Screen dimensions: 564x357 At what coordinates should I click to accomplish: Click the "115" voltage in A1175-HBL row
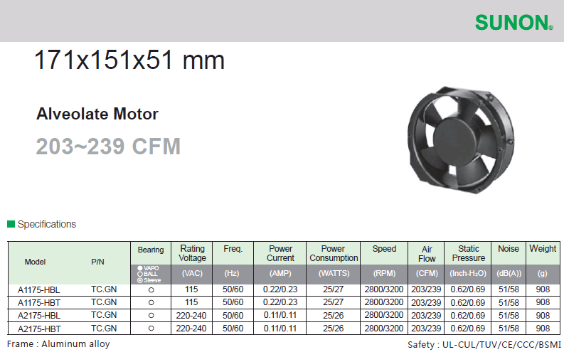point(191,289)
